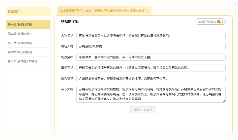Open the 作品简介 section
The image size is (238, 140).
28,11
